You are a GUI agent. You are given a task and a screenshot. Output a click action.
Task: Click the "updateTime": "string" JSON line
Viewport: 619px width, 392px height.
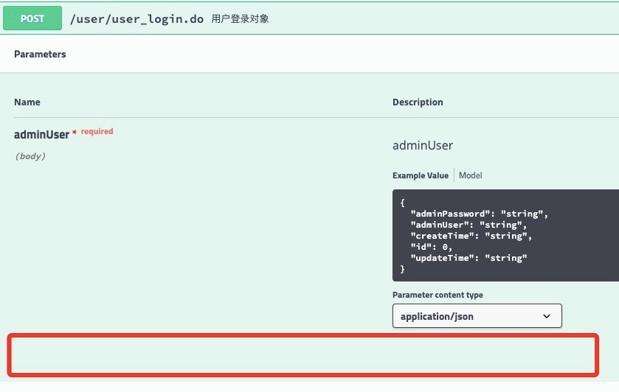pyautogui.click(x=468, y=258)
